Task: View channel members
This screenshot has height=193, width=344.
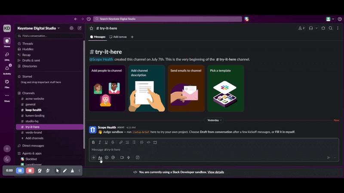Action: [301, 28]
